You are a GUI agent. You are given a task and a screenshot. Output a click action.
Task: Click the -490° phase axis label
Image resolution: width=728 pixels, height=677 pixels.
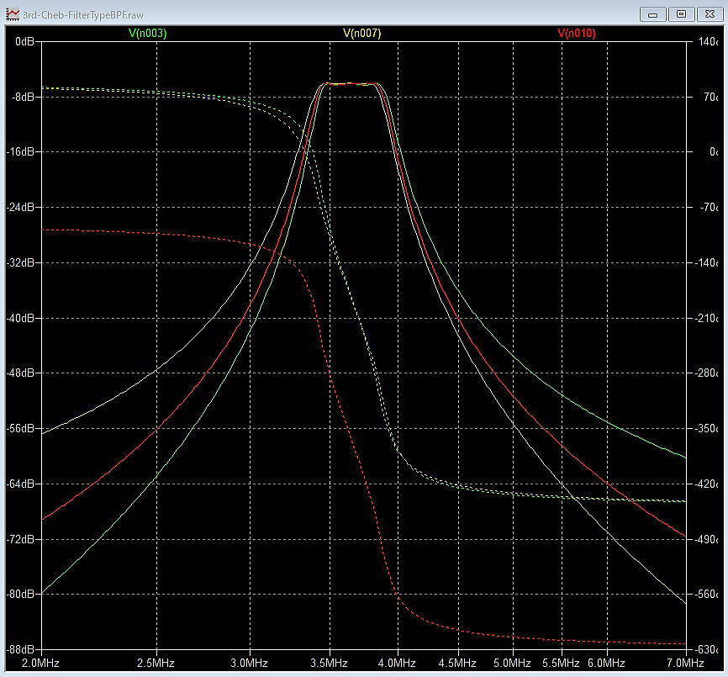point(706,539)
